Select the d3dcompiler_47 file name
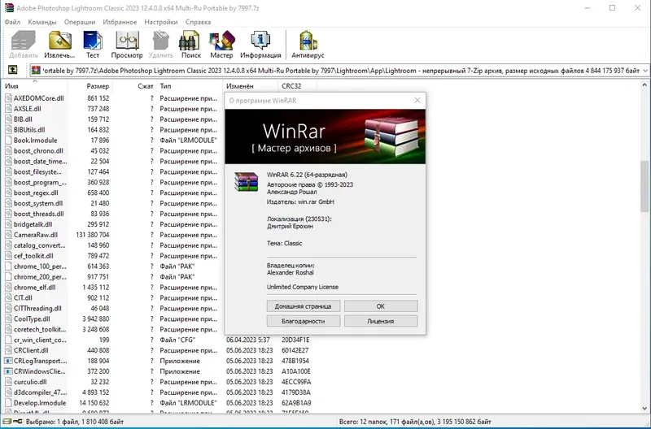The width and height of the screenshot is (651, 429). click(x=40, y=392)
